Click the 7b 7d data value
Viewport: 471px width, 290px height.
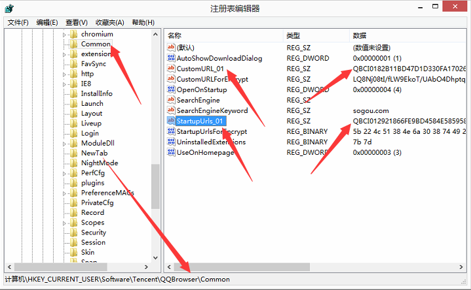pos(362,142)
